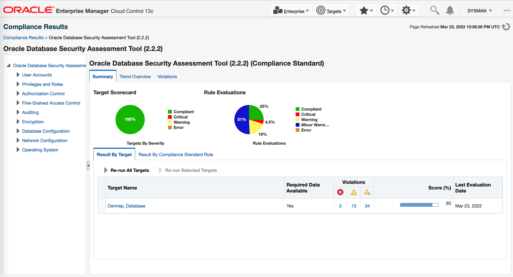Click the Score progress bar for Oemrep_Database

[419, 205]
